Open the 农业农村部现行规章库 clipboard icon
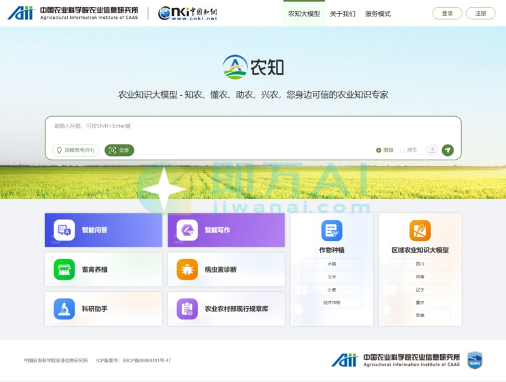Screen dimensions: 506x382 (187, 309)
